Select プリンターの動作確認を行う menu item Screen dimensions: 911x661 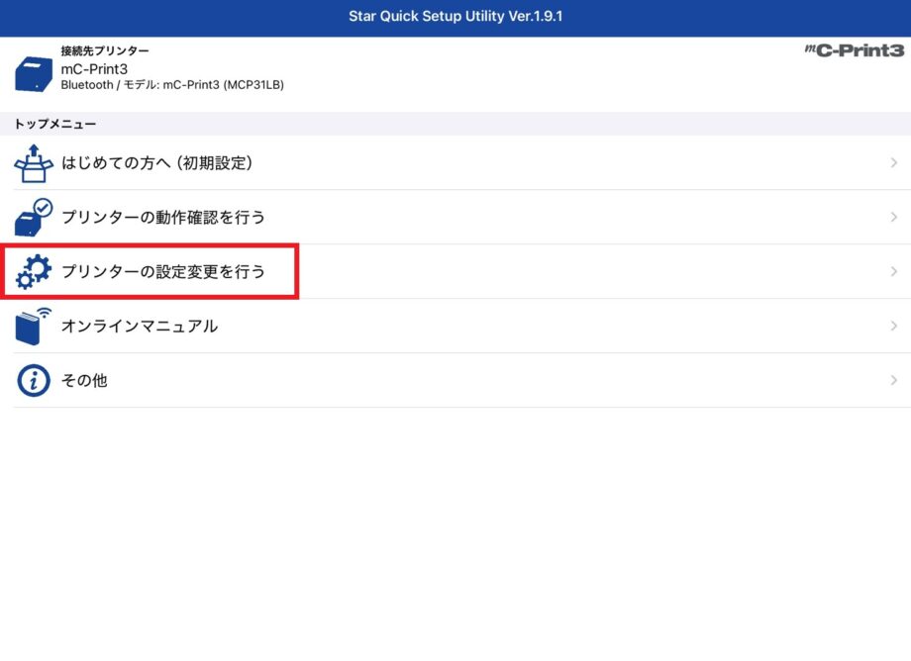click(x=163, y=217)
